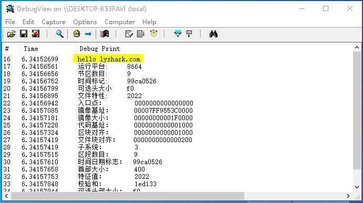
Task: Select row with value 0000000000000000
Action: (x=177, y=103)
